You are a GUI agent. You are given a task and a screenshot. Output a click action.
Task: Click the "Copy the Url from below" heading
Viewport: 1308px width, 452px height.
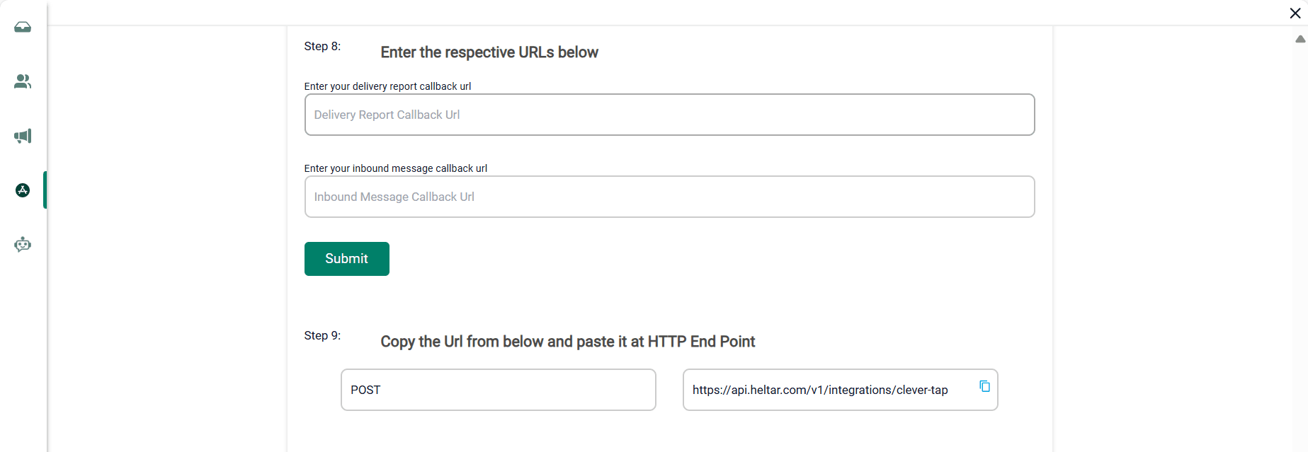pyautogui.click(x=567, y=342)
